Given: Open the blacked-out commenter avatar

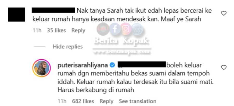Looking at the screenshot, I should tap(16, 15).
